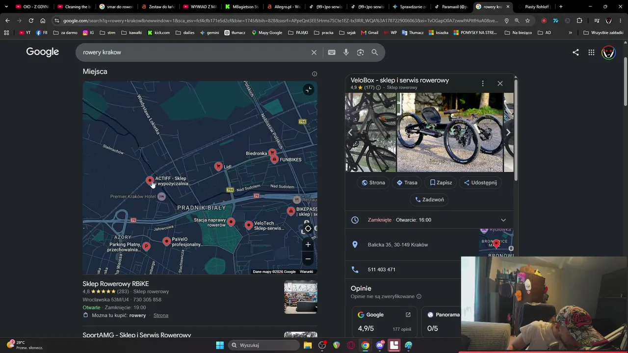Go to the Google logo homepage
The height and width of the screenshot is (353, 628).
tap(43, 52)
